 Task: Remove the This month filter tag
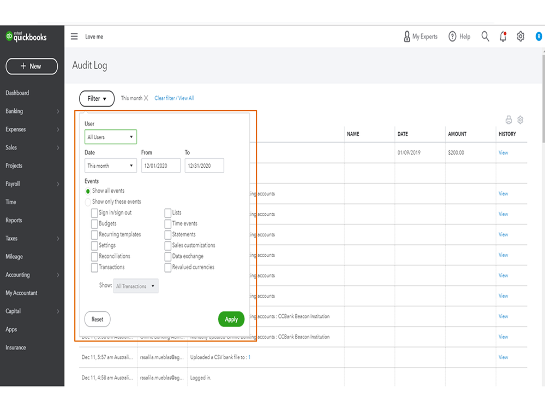point(146,98)
